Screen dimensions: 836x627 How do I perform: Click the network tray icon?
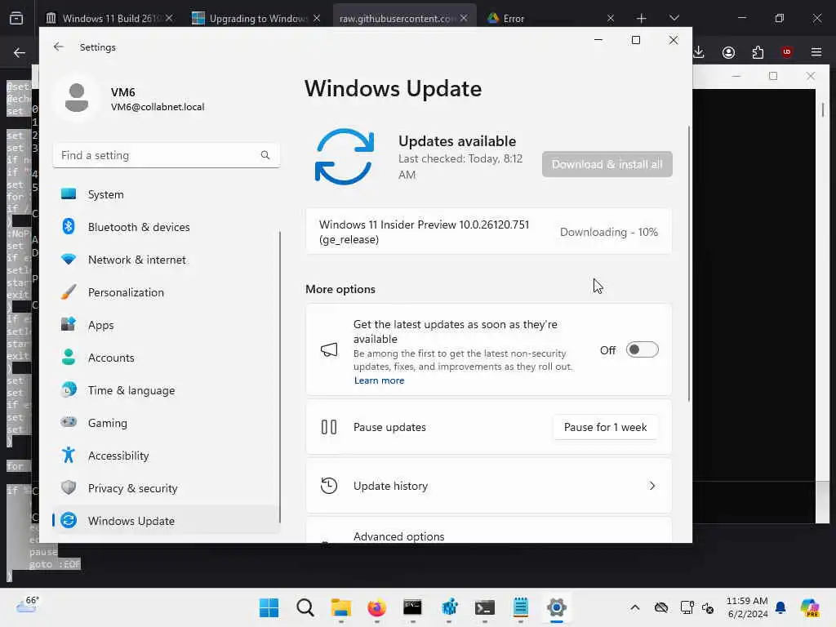click(687, 607)
